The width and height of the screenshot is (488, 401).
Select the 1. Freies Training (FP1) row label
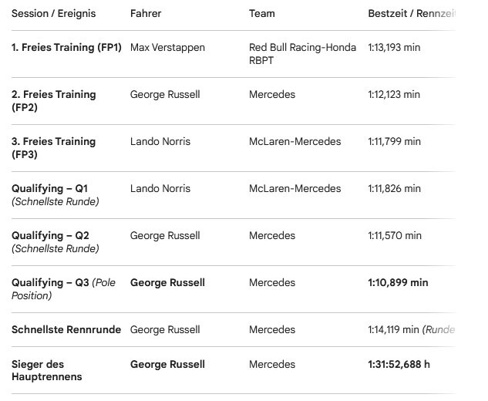tap(66, 47)
